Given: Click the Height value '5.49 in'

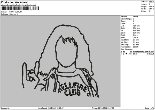Looking at the screenshot, I should [151, 6].
